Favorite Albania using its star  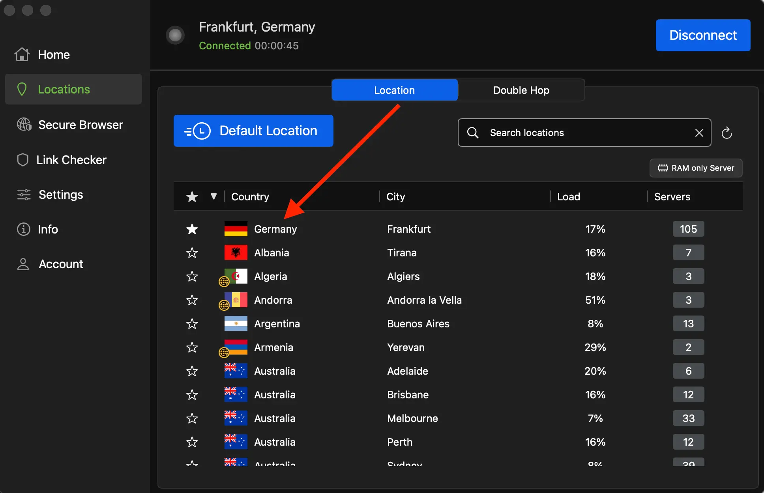click(192, 253)
